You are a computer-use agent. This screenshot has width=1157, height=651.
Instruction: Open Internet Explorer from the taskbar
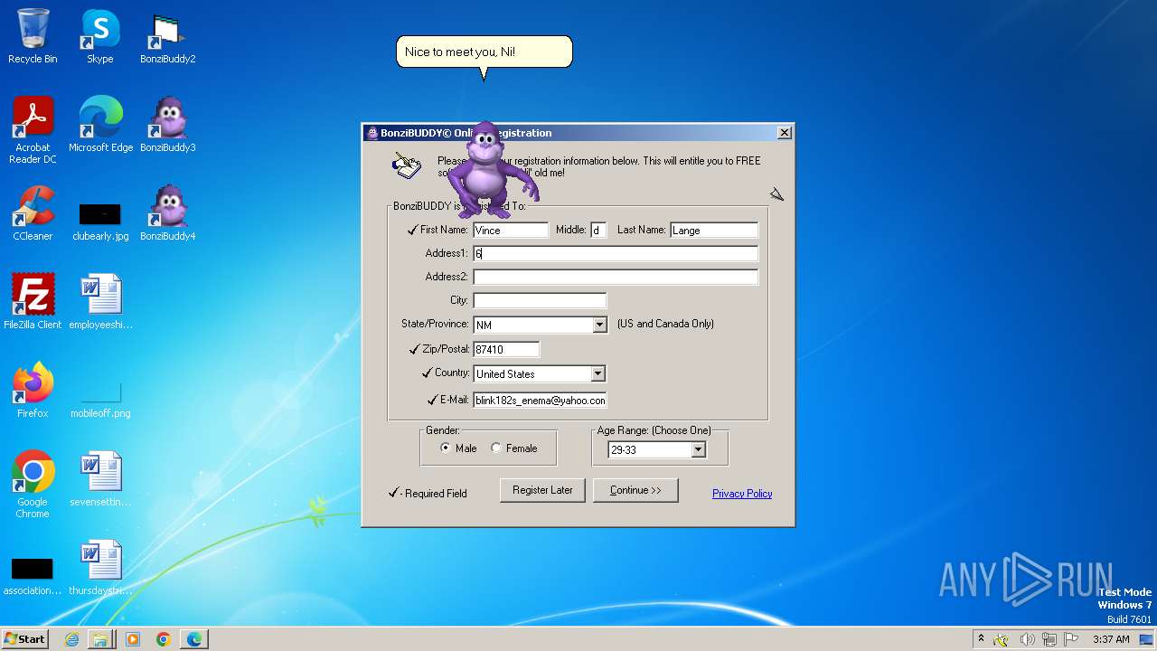71,639
